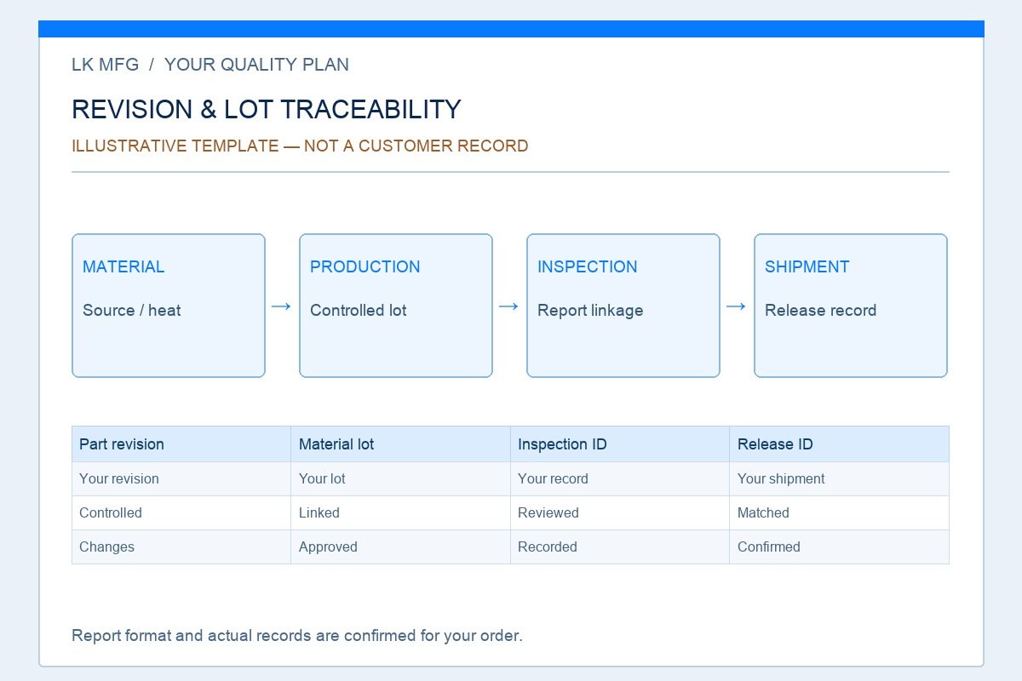Screen dimensions: 1022x681
Task: Click the Release ID column header
Action: pos(839,444)
